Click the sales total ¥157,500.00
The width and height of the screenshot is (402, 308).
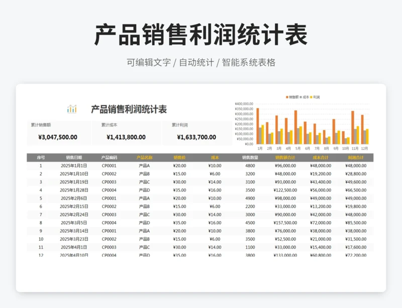click(x=285, y=223)
